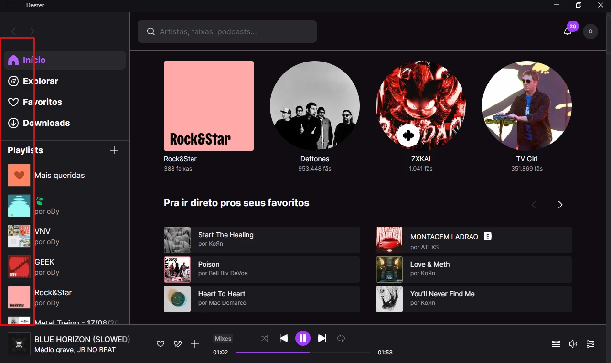Viewport: 611px width, 363px height.
Task: Open the Mais queridas playlist
Action: pos(64,176)
